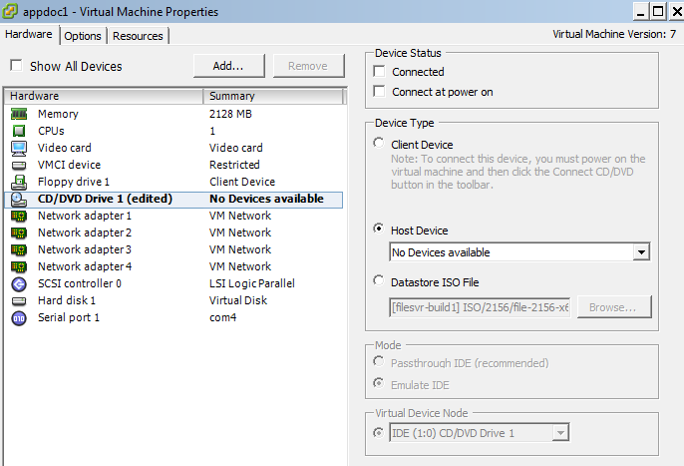Toggle Connect at power on checkbox
The width and height of the screenshot is (684, 466).
pos(379,92)
